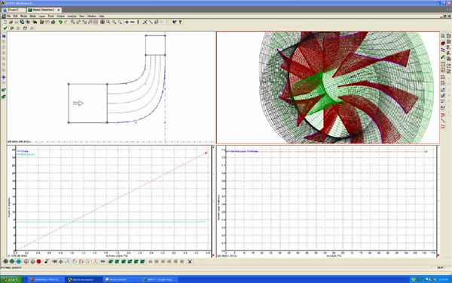Click the green Undo arrow icon

click(60, 22)
